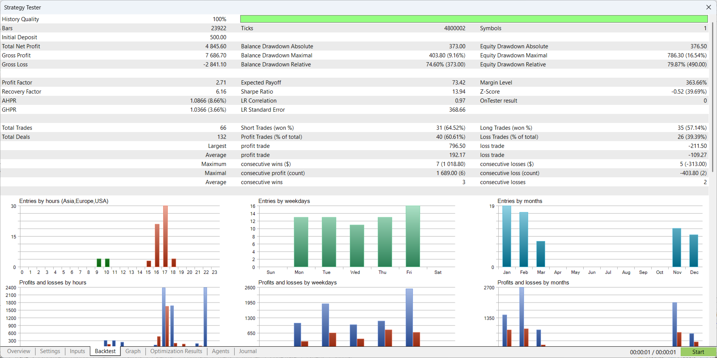Select the Sharpe Ratio row label

coord(257,92)
